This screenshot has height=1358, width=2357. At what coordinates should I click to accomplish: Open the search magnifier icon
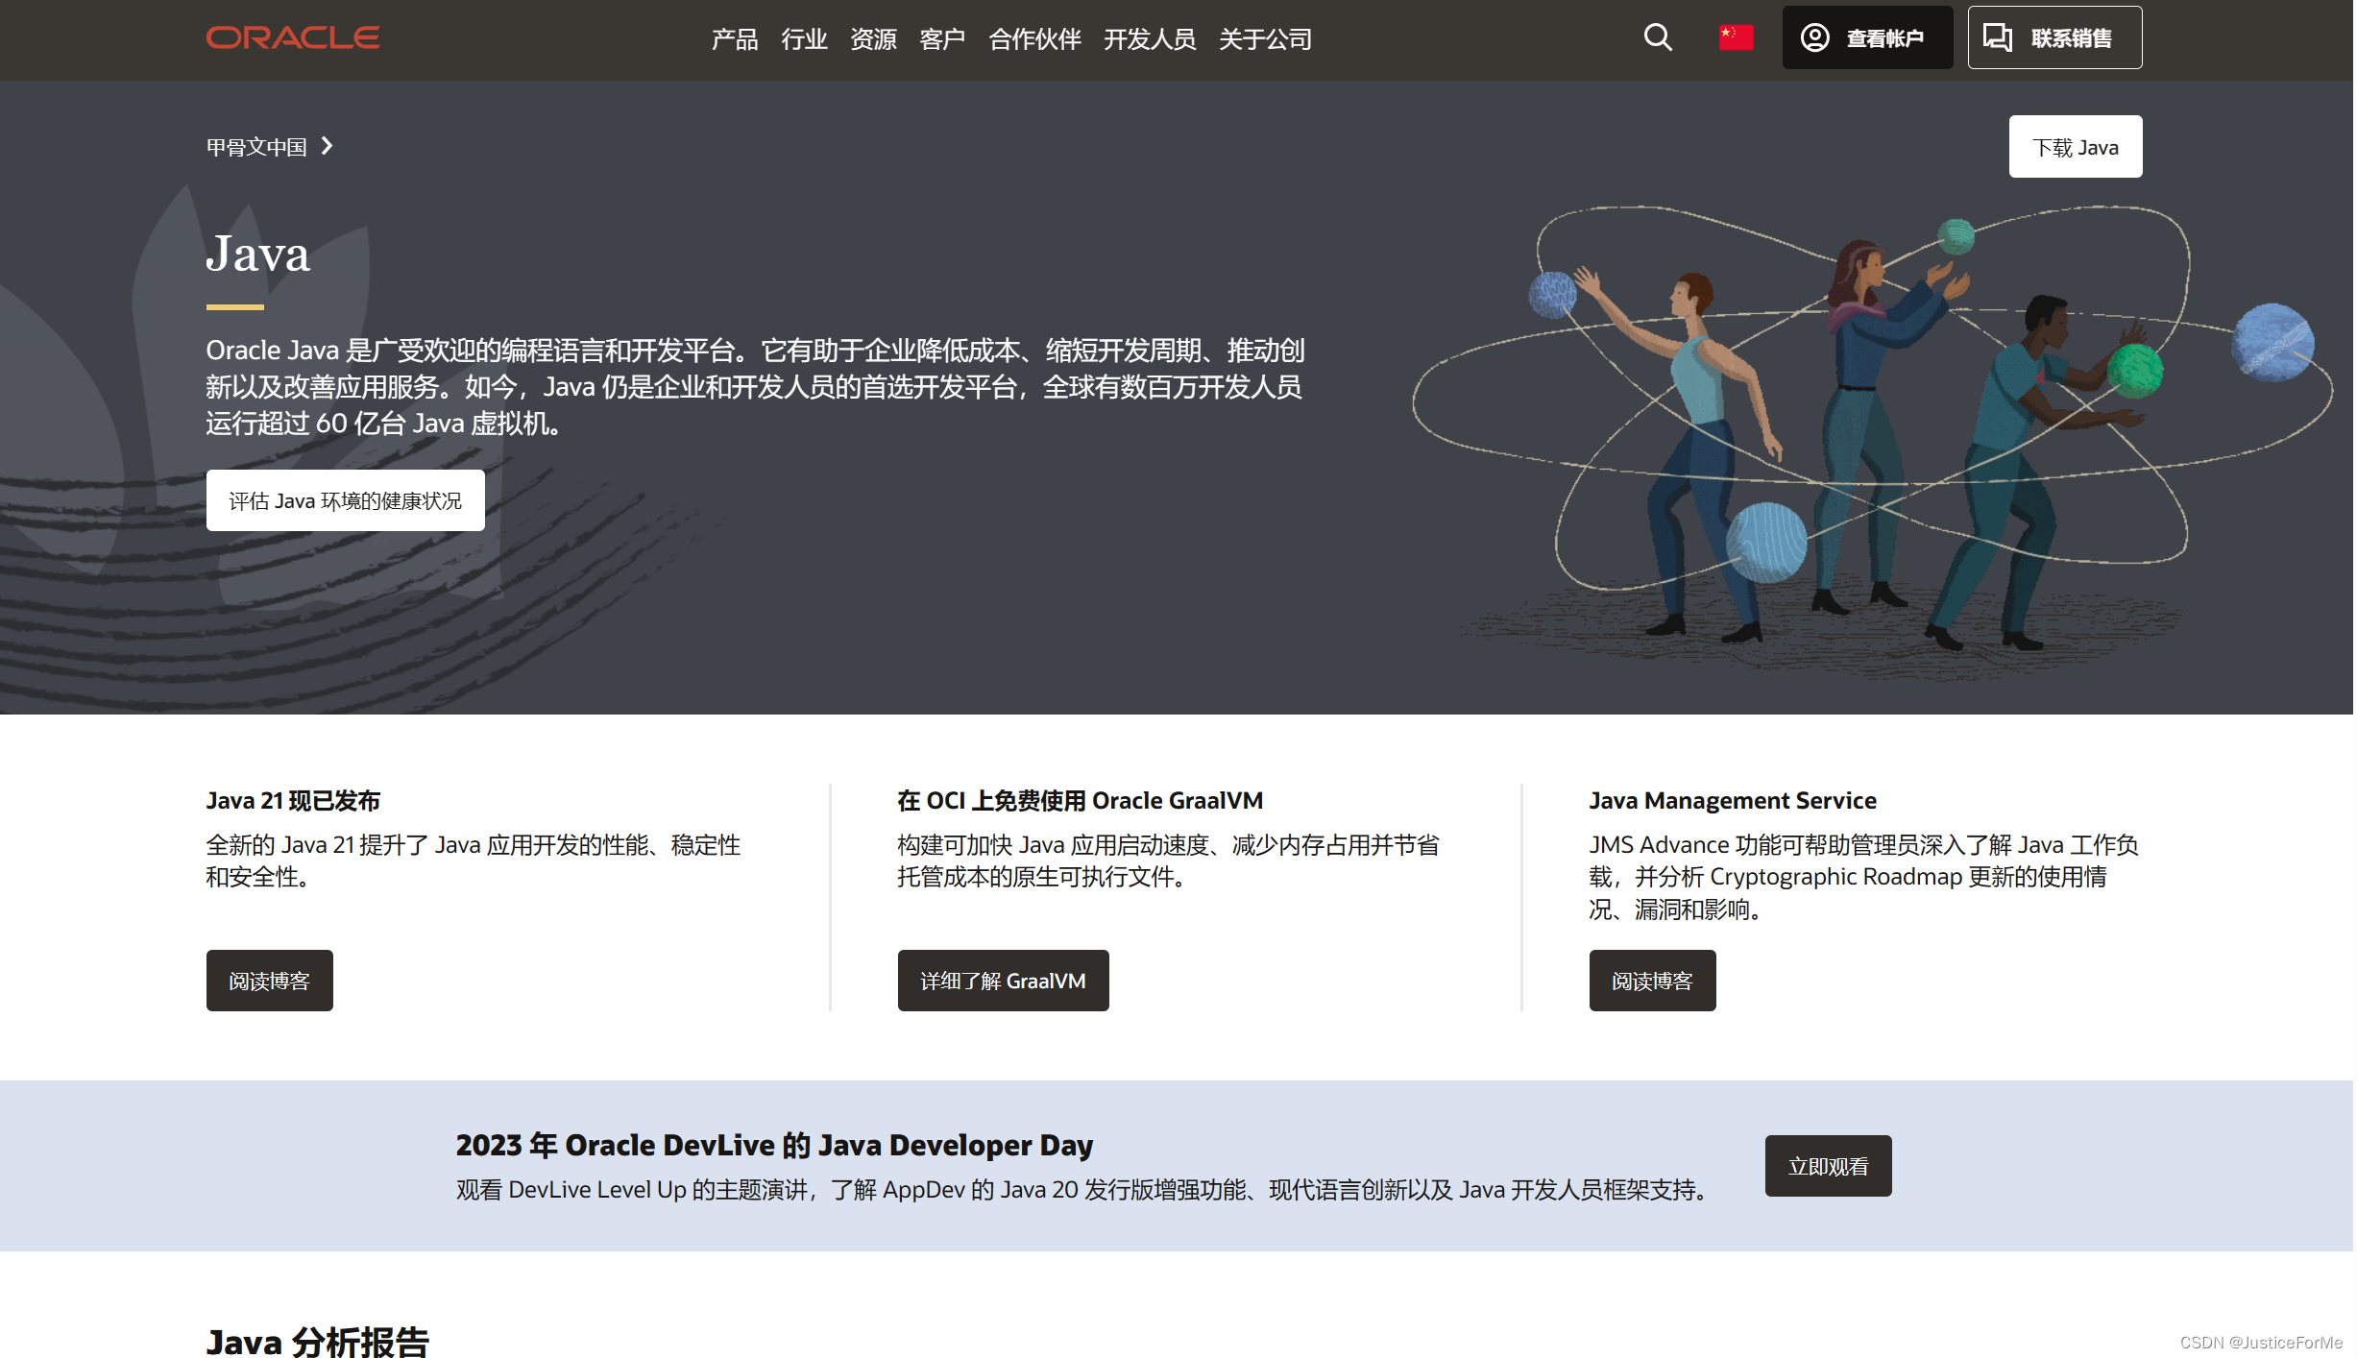click(x=1660, y=37)
